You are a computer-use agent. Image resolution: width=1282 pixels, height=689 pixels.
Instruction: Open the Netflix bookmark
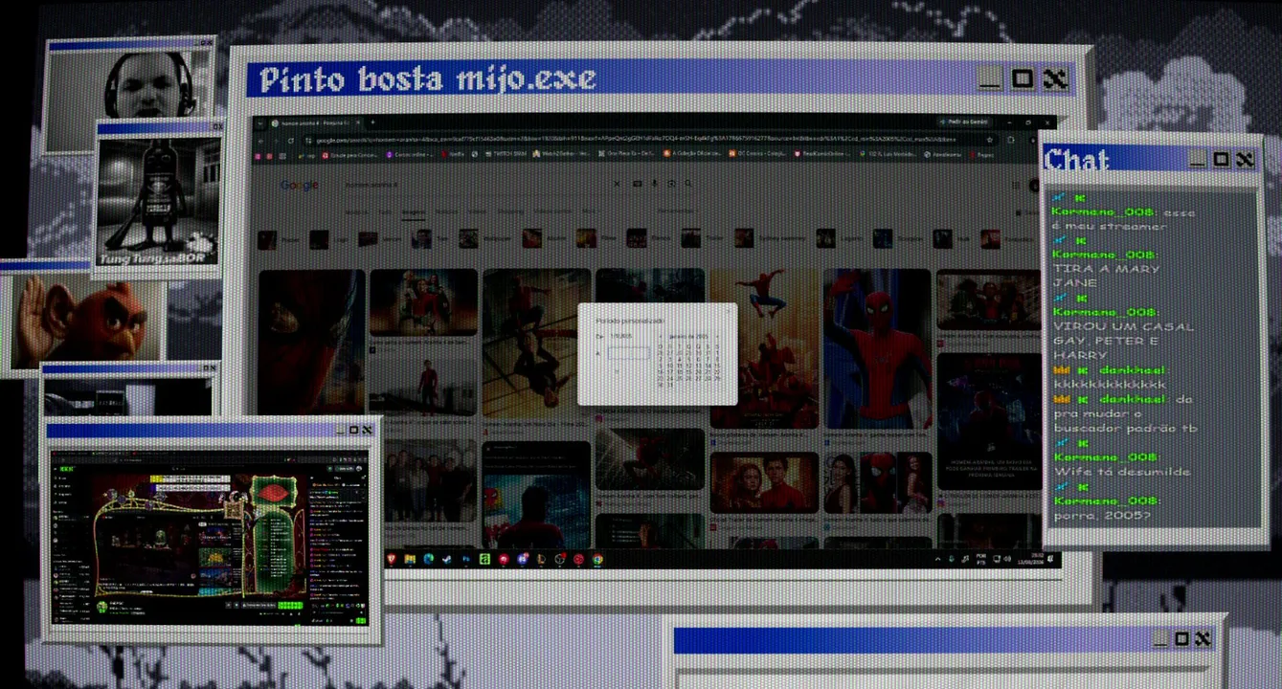(x=454, y=153)
